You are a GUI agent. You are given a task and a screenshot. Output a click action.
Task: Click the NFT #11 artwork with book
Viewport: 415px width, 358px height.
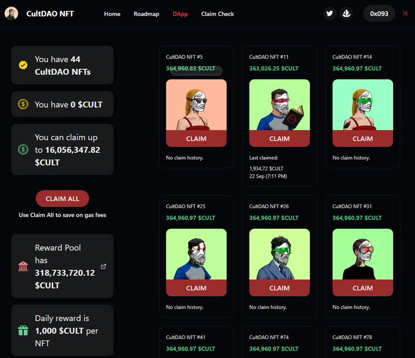280,105
